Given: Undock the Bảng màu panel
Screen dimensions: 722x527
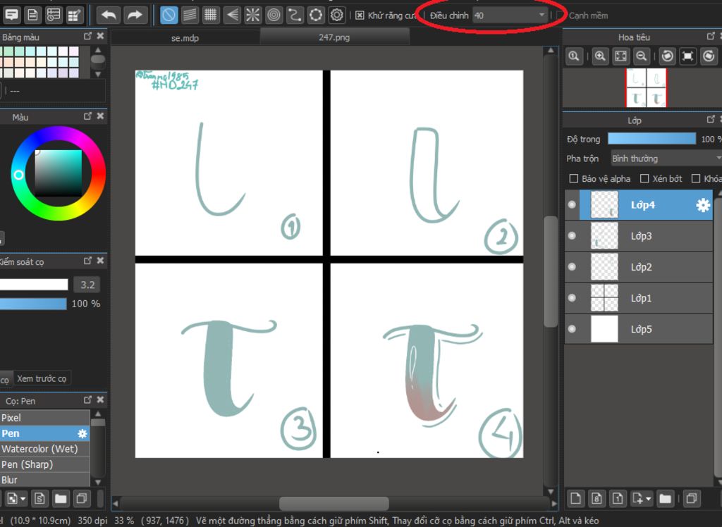Looking at the screenshot, I should pos(87,36).
